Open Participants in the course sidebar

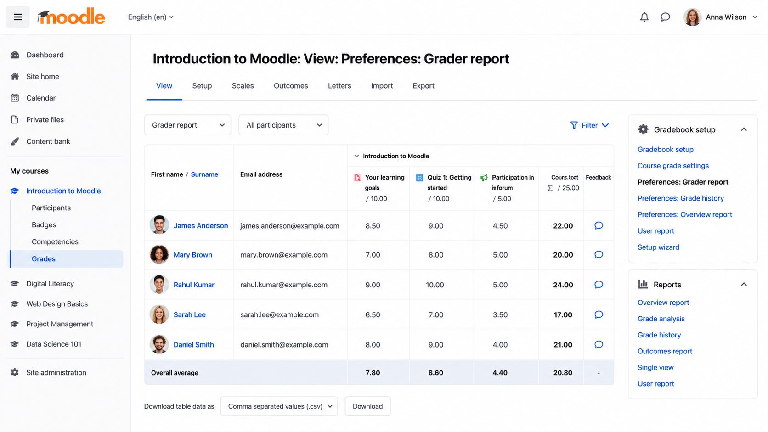[x=51, y=208]
